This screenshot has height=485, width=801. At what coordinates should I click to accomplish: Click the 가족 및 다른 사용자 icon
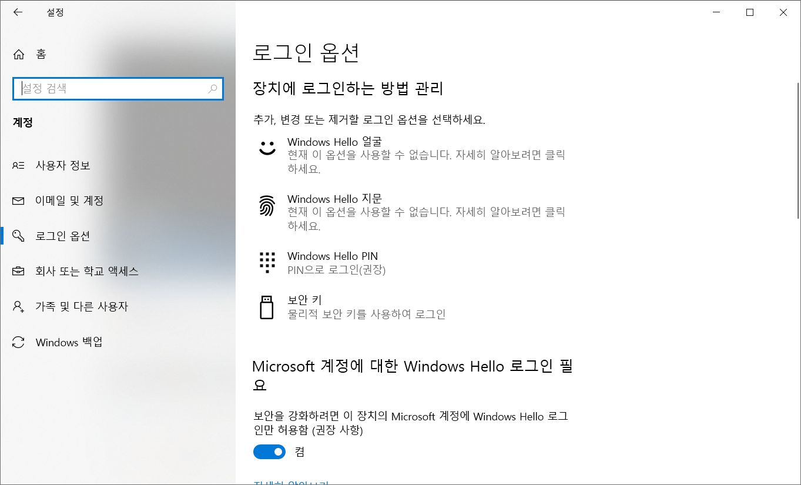pyautogui.click(x=18, y=307)
